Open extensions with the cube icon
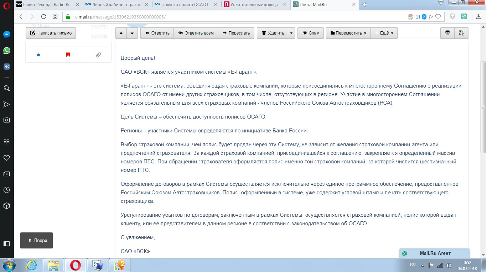The height and width of the screenshot is (273, 487). pos(6,206)
